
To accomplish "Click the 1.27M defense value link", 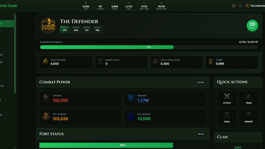I will click(x=143, y=100).
